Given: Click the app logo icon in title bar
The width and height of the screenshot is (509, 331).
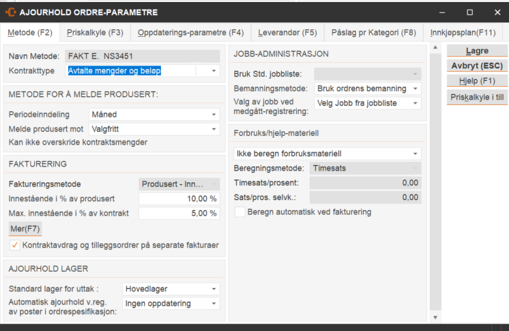Looking at the screenshot, I should [11, 12].
